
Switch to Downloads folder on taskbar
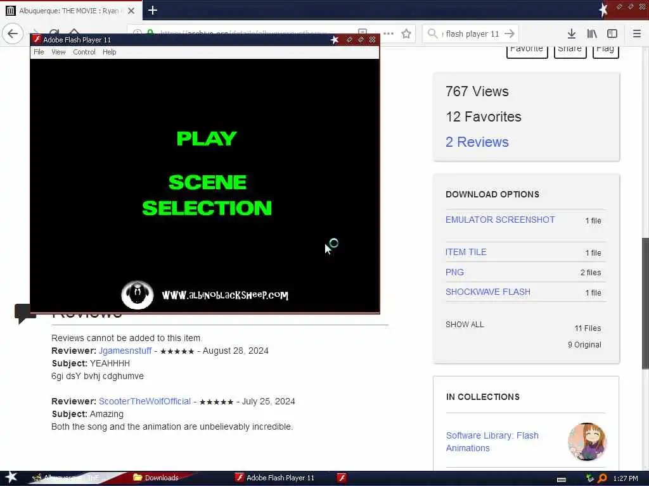[156, 478]
